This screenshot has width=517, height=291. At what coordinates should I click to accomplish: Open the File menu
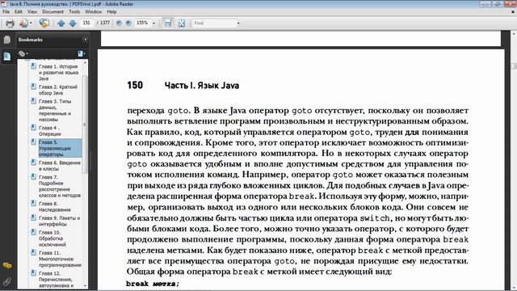6,11
